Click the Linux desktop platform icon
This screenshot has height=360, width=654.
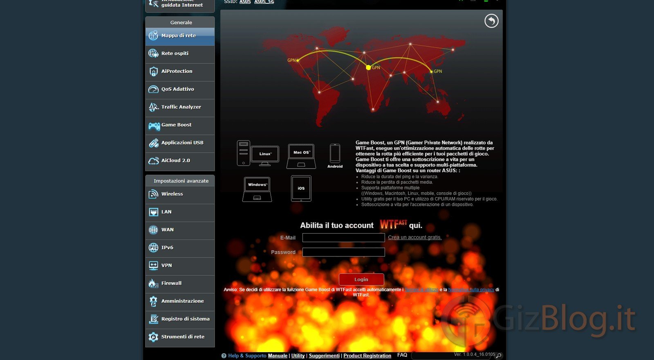[258, 153]
